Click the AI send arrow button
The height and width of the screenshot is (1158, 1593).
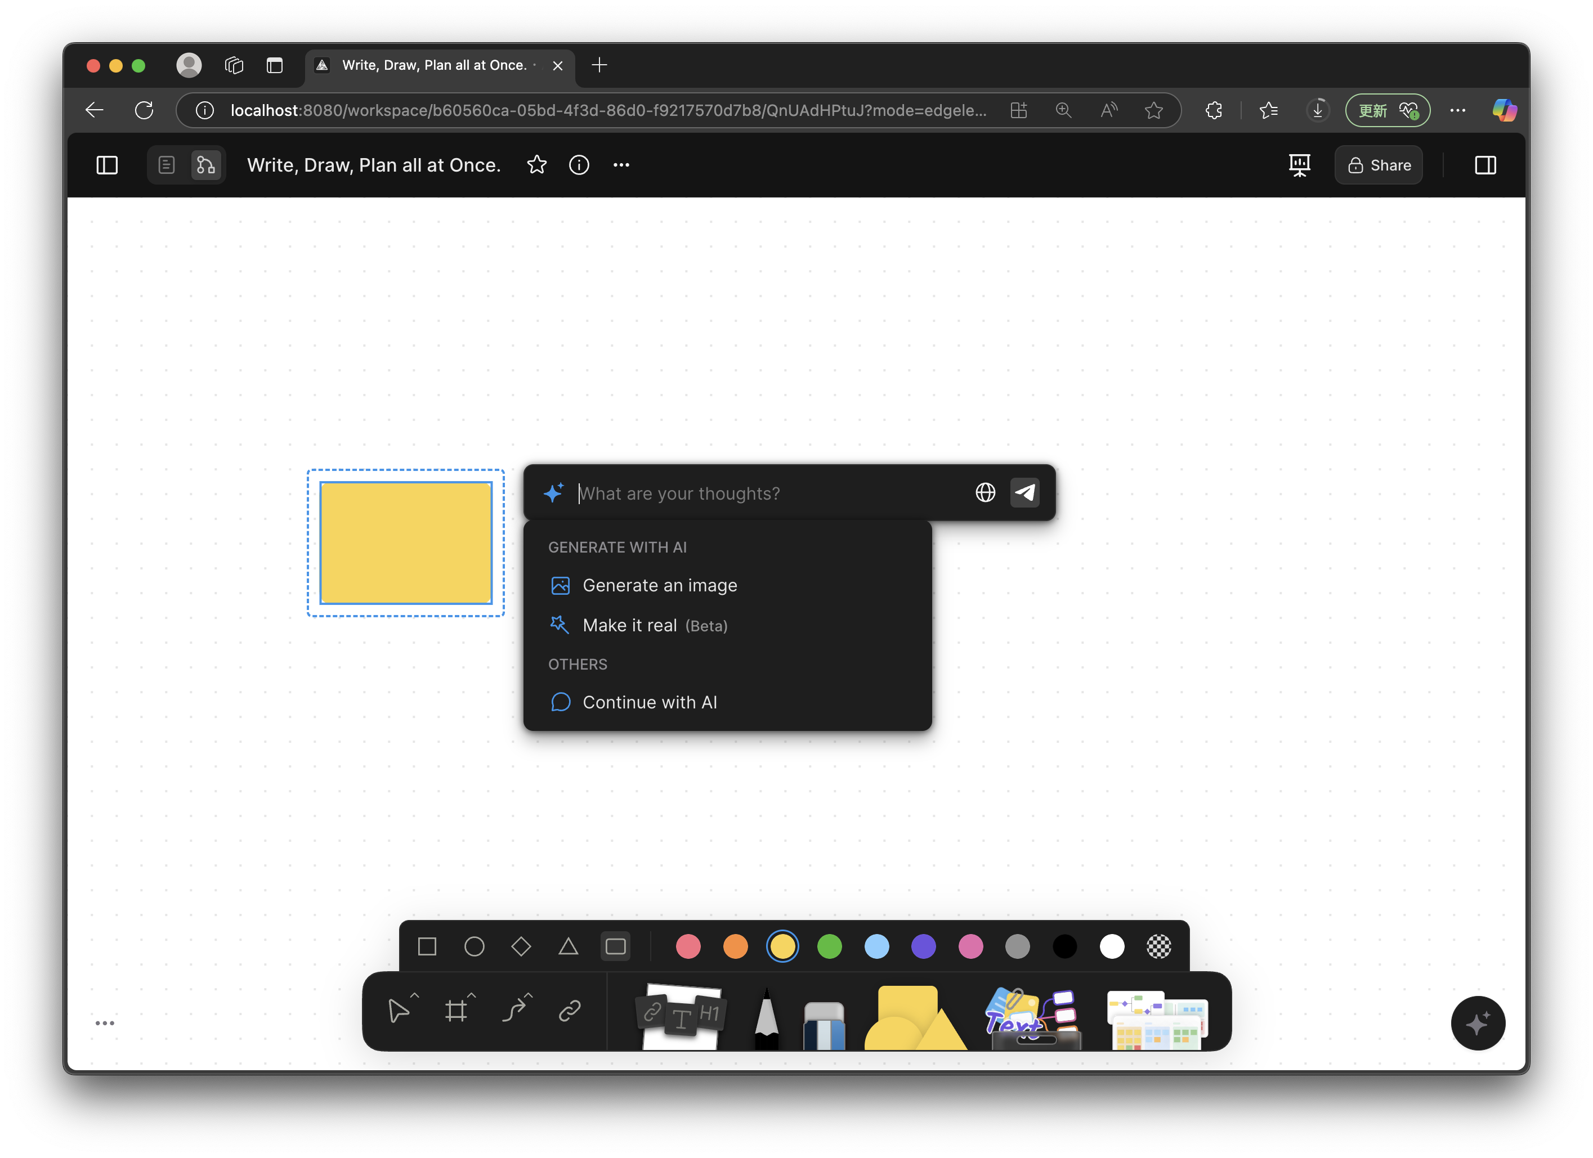click(1024, 492)
